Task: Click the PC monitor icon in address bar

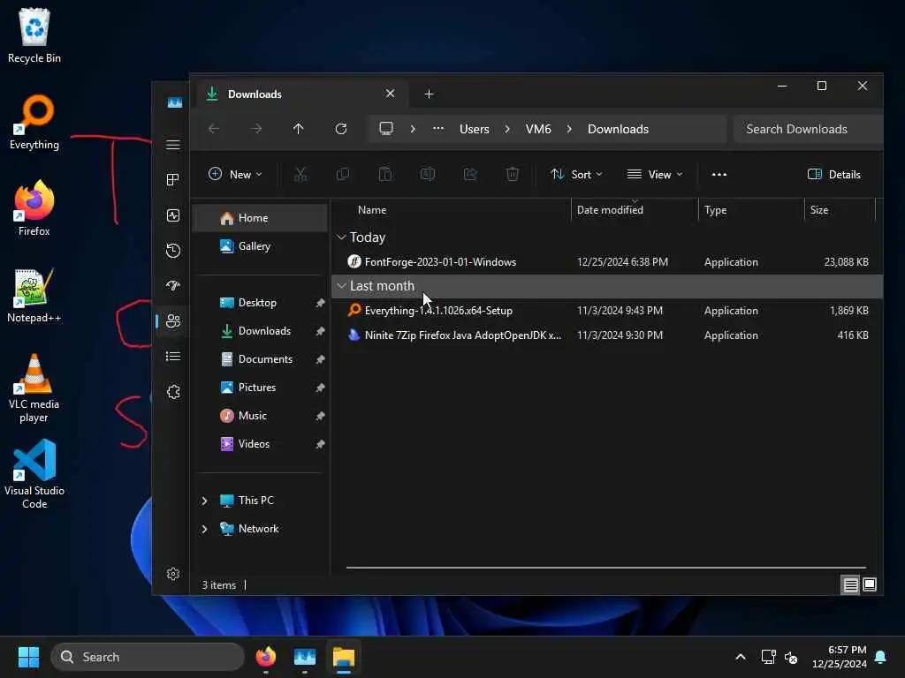Action: pyautogui.click(x=386, y=128)
